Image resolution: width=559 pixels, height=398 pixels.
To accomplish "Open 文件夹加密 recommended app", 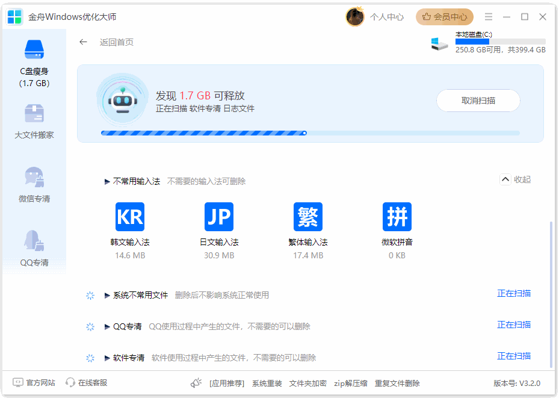I will (307, 384).
